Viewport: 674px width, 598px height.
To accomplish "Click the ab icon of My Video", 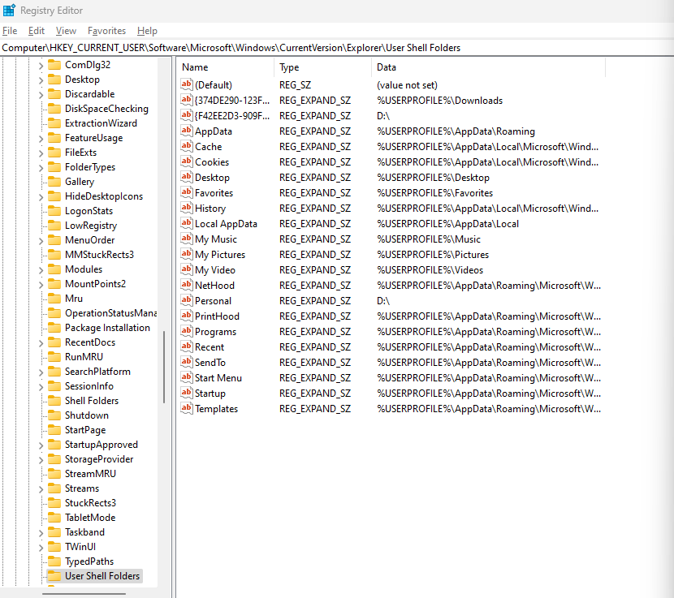I will pyautogui.click(x=186, y=269).
